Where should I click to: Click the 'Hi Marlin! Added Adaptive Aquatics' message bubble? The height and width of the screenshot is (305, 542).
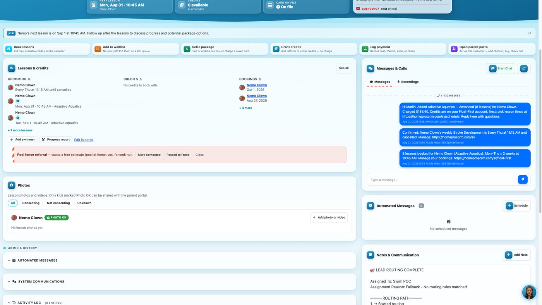[x=465, y=114]
